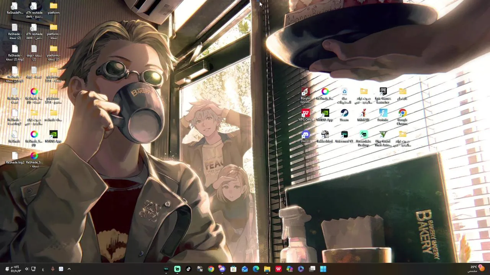This screenshot has width=490, height=275.
Task: Launch Streamlabs Desktop shortcut
Action: pyautogui.click(x=363, y=138)
